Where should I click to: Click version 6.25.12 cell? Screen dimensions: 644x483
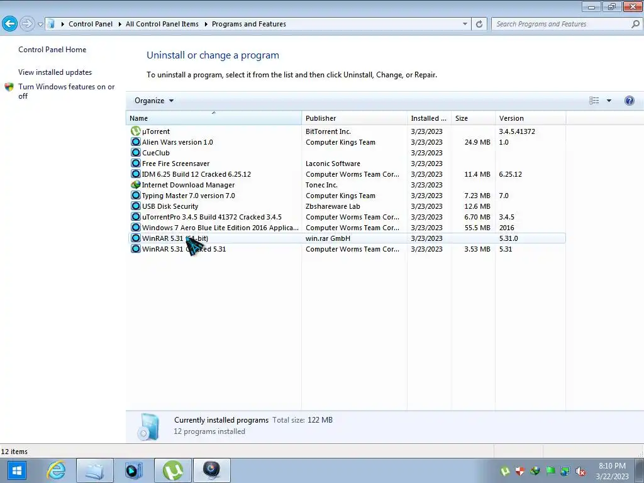tap(510, 174)
